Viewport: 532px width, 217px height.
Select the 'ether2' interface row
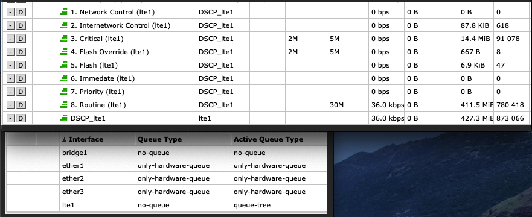click(x=167, y=178)
